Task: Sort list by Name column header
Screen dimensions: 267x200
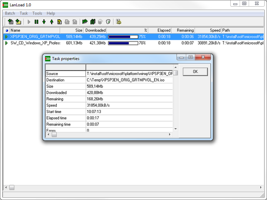Action: 35,30
